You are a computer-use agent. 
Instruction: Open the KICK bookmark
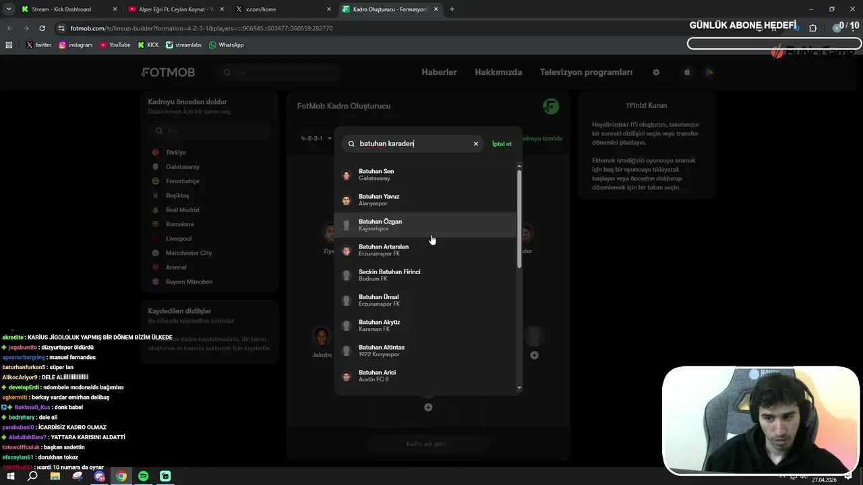click(x=148, y=45)
